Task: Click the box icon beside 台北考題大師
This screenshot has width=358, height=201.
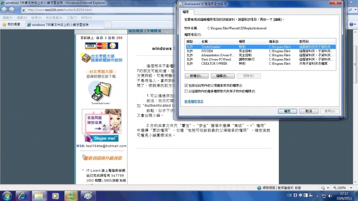Action: [x=85, y=58]
